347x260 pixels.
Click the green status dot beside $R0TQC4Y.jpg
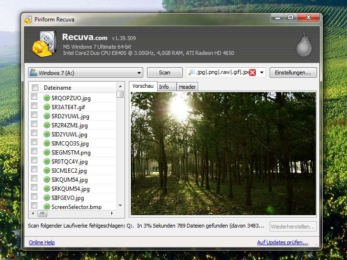pos(47,161)
